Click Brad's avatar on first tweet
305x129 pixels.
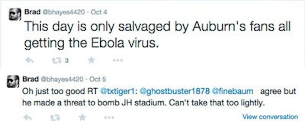[15, 15]
